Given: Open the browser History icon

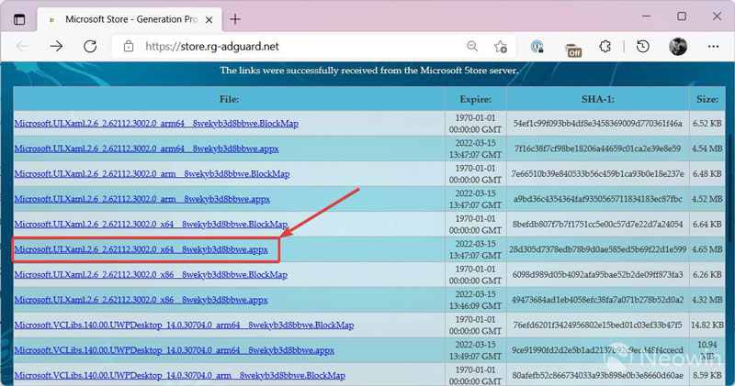Looking at the screenshot, I should tap(643, 46).
